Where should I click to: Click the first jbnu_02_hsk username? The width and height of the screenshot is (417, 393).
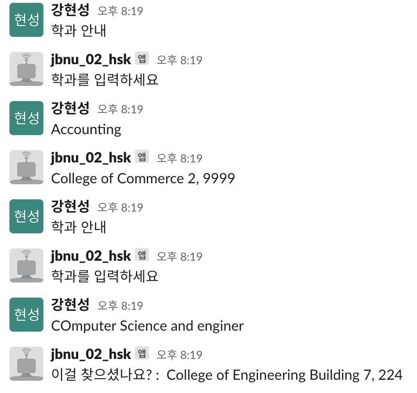tap(90, 60)
